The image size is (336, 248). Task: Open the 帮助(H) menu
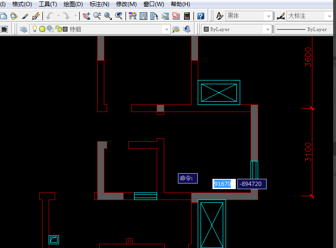(x=180, y=4)
